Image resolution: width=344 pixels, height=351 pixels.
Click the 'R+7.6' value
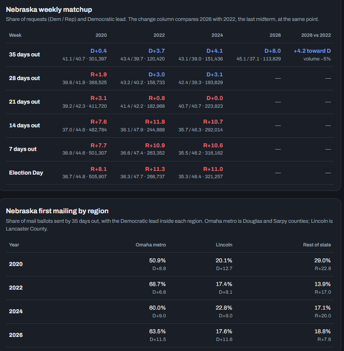click(x=99, y=122)
